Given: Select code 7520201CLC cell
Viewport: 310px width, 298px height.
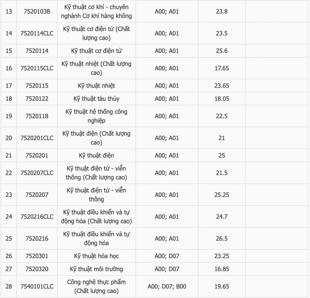Looking at the screenshot, I should tap(37, 138).
